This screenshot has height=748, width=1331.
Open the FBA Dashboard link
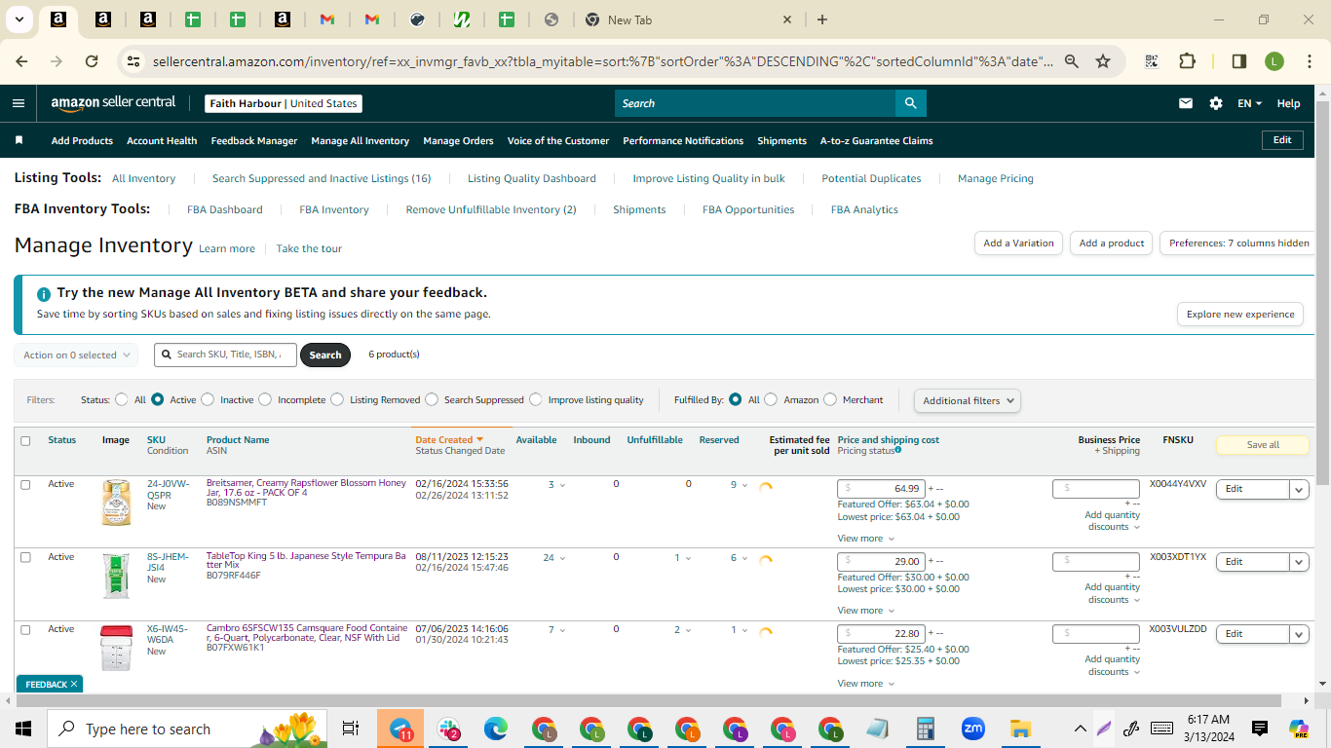[x=225, y=209]
